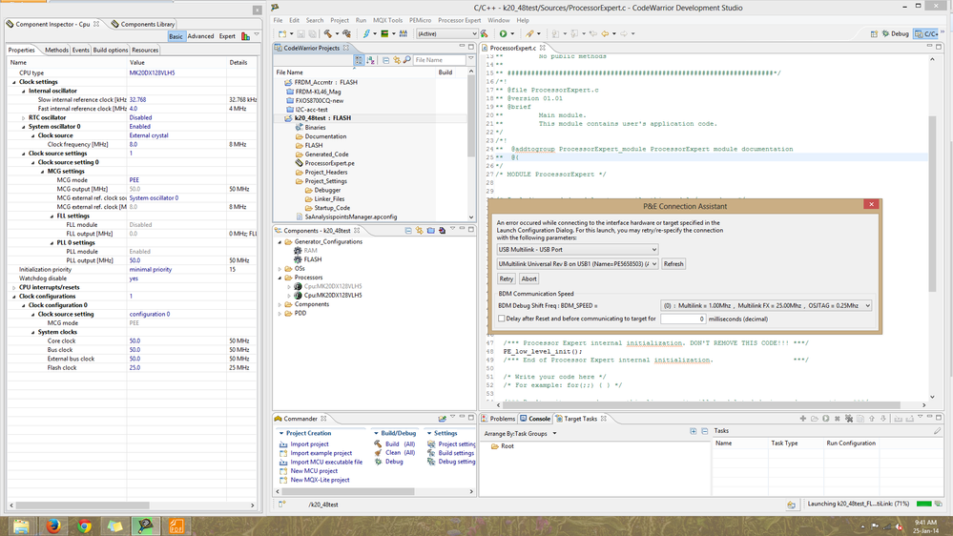Screen dimensions: 953x536
Task: Click the Clean (All) link in Commander
Action: [401, 453]
